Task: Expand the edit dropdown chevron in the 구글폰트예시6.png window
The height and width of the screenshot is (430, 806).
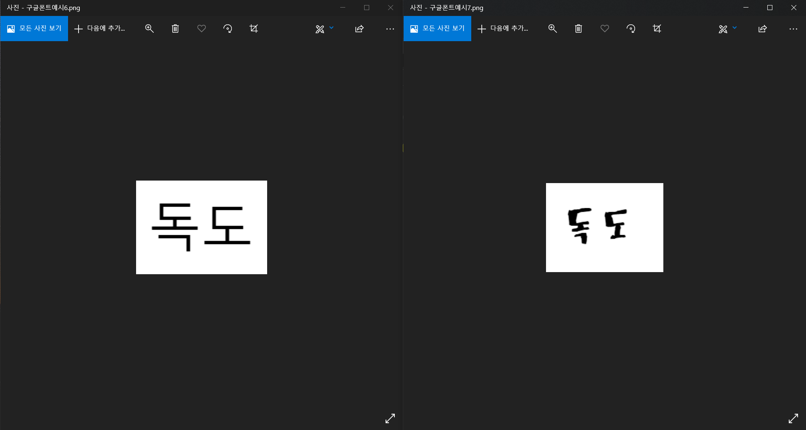Action: coord(331,28)
